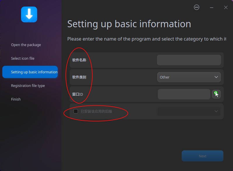This screenshot has height=171, width=233.
Task: Jump to the Finish step
Action: coord(16,99)
